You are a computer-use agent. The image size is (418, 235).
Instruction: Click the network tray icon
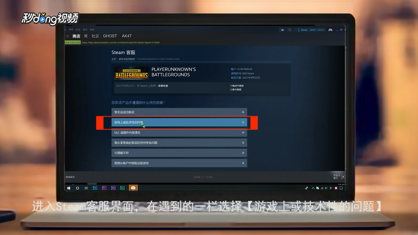(x=322, y=188)
